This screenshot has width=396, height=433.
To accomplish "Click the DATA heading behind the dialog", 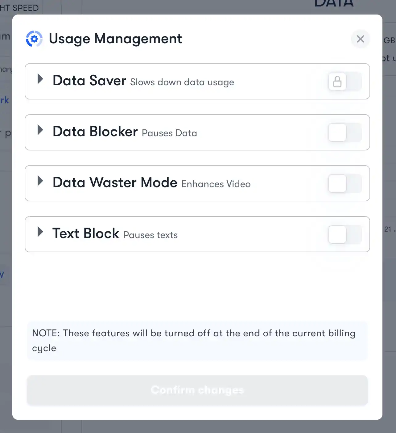I will [334, 3].
